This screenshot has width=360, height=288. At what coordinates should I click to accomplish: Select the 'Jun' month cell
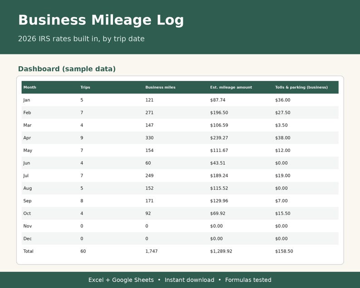point(27,163)
